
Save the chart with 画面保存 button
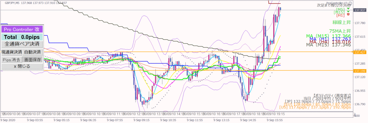click(x=33, y=60)
